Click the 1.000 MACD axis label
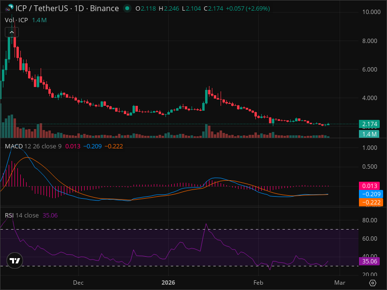The height and width of the screenshot is (290, 387). (370, 148)
